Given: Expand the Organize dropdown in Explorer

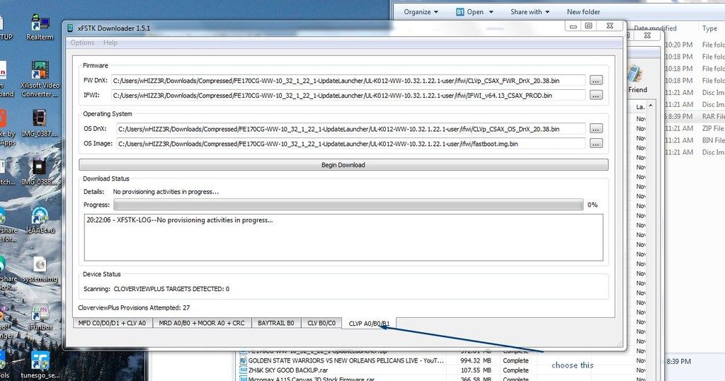Looking at the screenshot, I should (421, 12).
